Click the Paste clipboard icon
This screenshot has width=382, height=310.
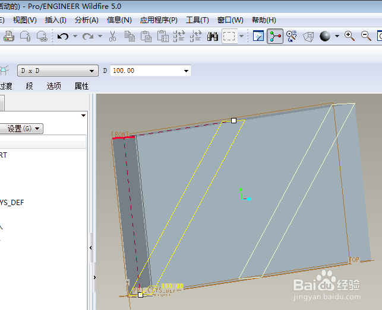coord(146,36)
